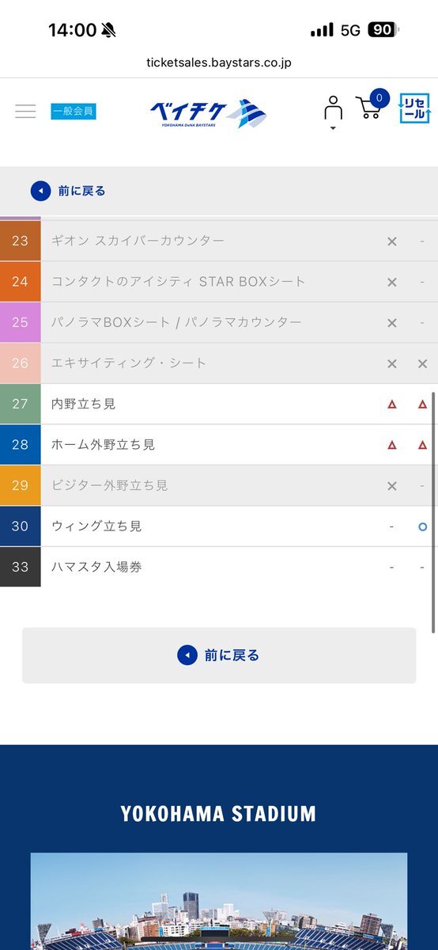The width and height of the screenshot is (438, 950).
Task: Tap the ticketsales.baystars.co.jp address bar
Action: tap(219, 63)
